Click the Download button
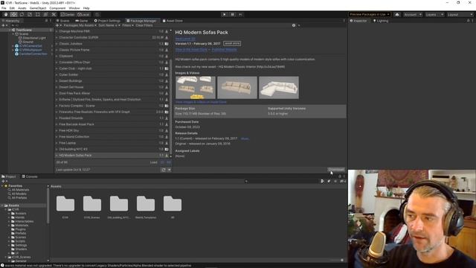Image resolution: width=476 pixels, height=268 pixels. pos(336,170)
